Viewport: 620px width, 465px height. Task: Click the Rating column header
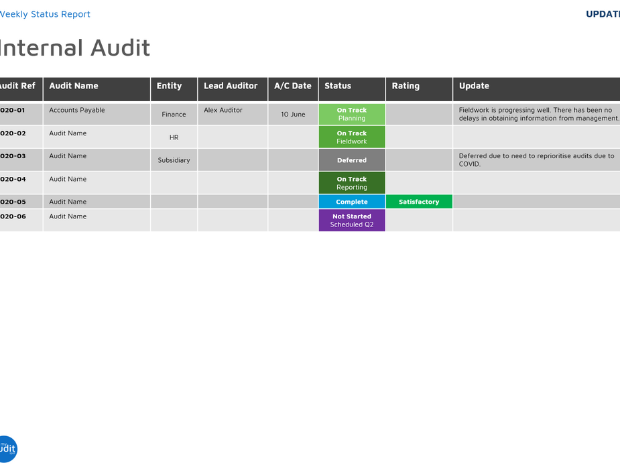coord(419,89)
